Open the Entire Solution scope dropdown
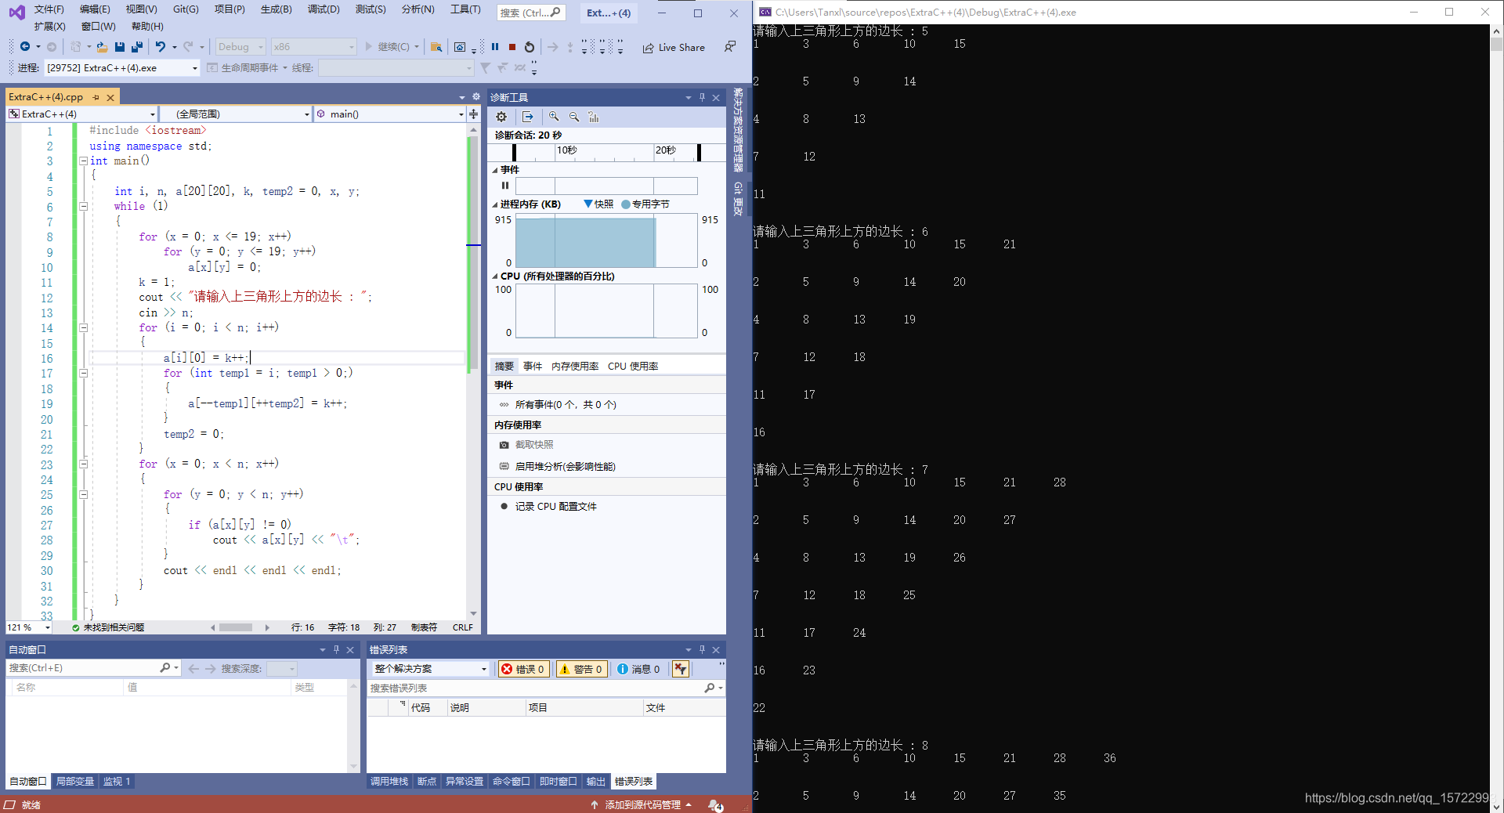Viewport: 1504px width, 813px height. click(x=430, y=669)
